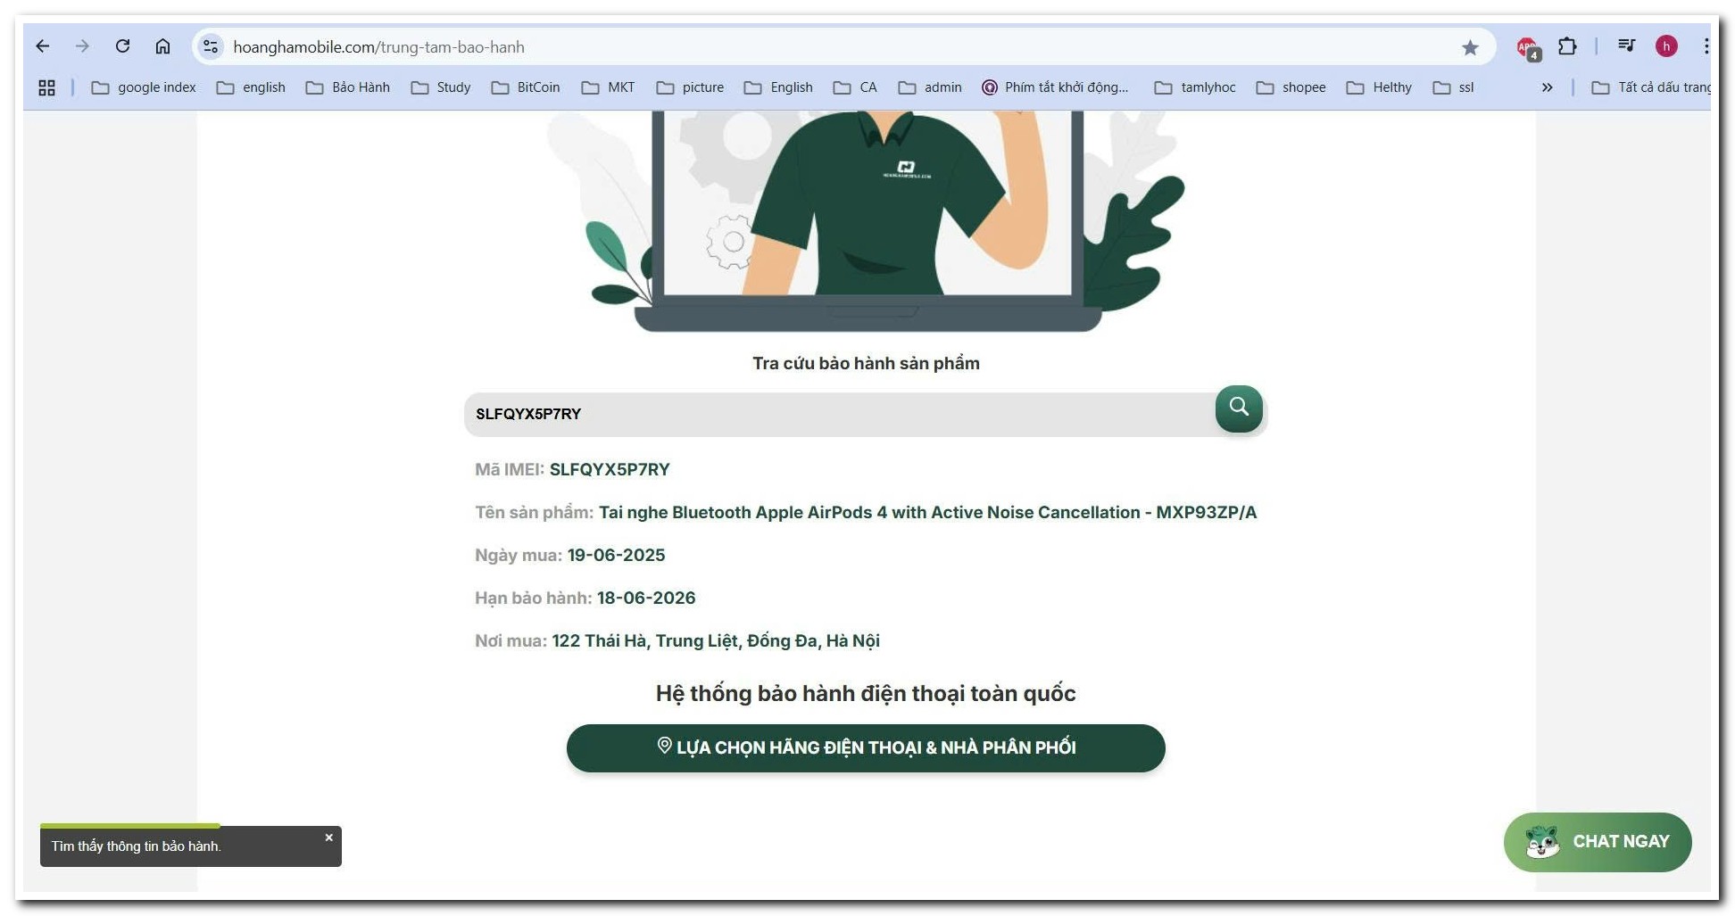Open the shopee bookmark folder
The image size is (1735, 916).
click(1291, 87)
